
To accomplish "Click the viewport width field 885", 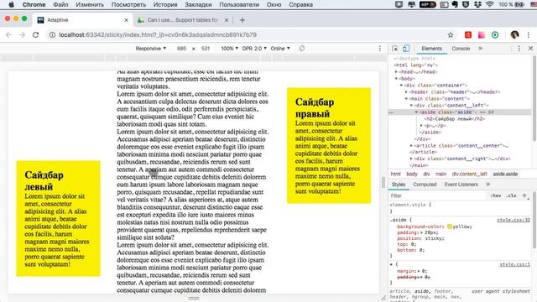I will point(181,49).
